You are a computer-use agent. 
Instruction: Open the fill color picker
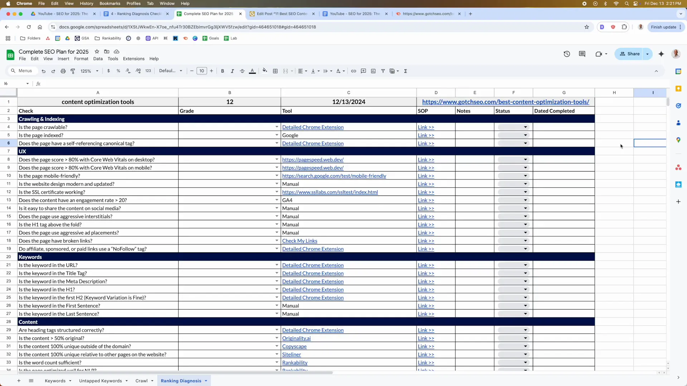coord(265,71)
